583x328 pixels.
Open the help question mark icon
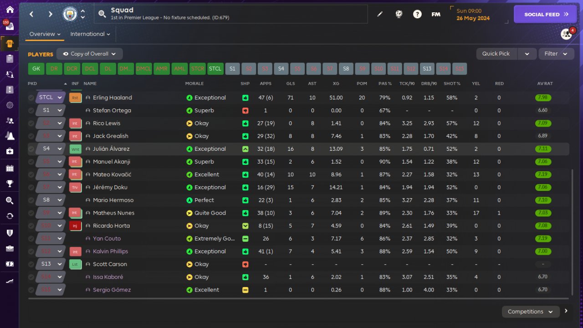[x=417, y=14]
